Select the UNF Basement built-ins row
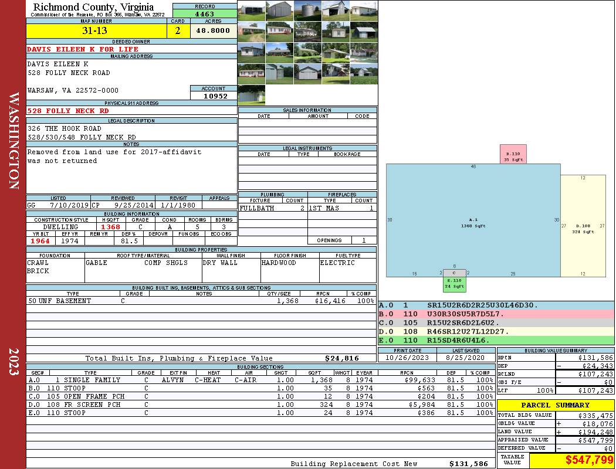 [x=201, y=301]
